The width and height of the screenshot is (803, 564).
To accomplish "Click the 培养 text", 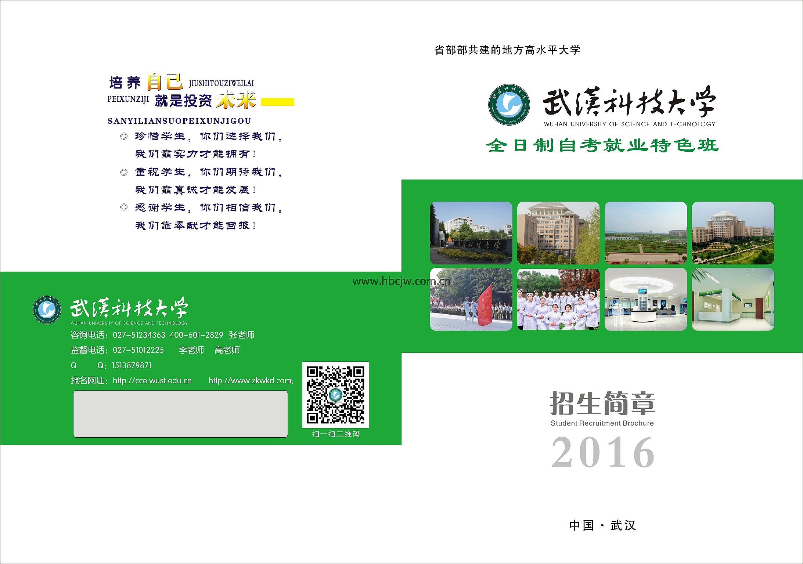I will (x=125, y=83).
